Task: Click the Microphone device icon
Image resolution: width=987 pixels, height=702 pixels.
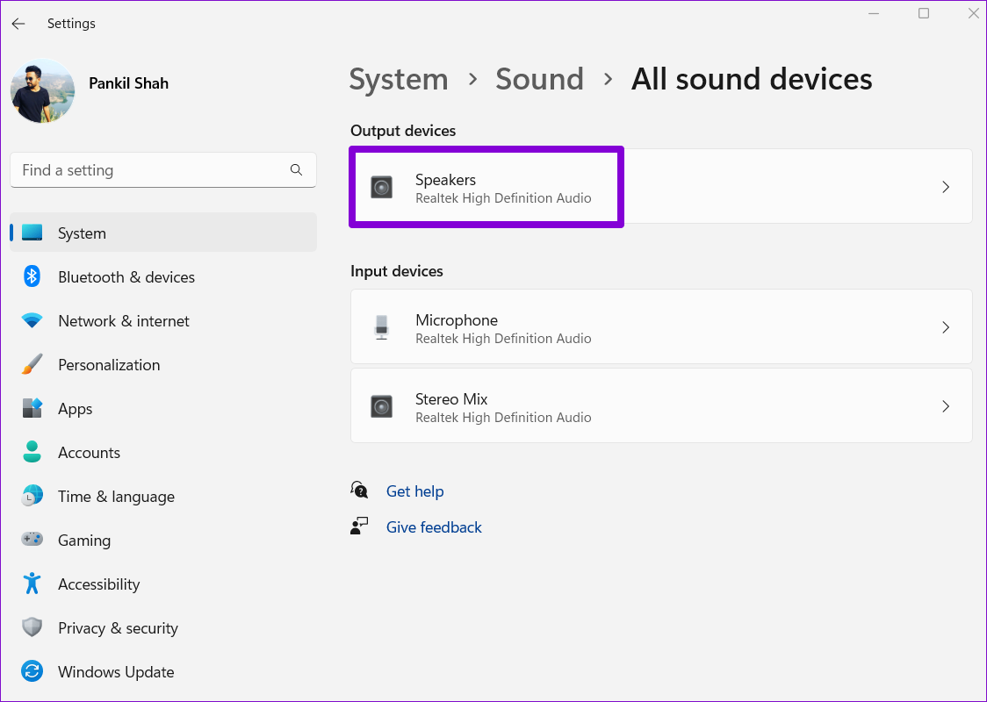Action: (381, 327)
